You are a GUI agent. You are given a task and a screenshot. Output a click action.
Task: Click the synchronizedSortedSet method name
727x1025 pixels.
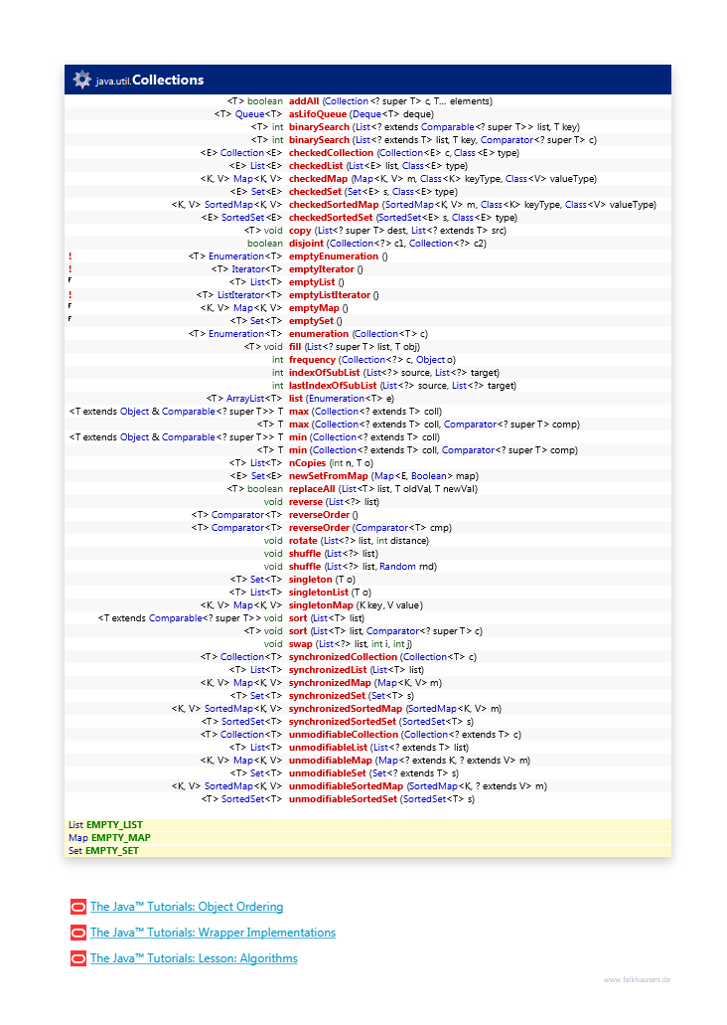pyautogui.click(x=343, y=722)
